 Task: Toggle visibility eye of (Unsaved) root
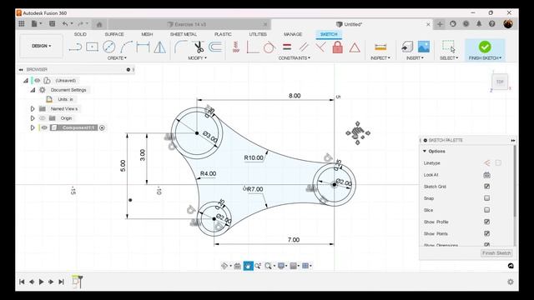click(37, 81)
